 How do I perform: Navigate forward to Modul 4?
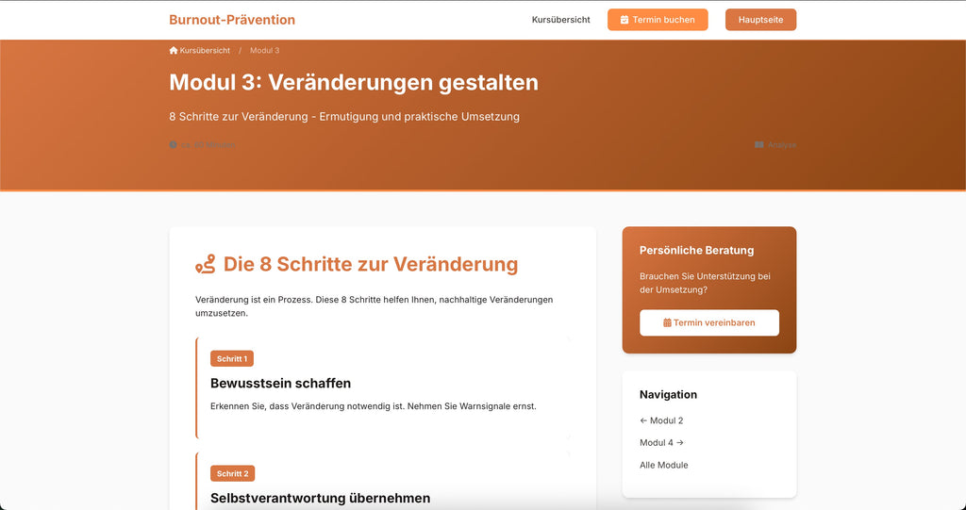[661, 443]
